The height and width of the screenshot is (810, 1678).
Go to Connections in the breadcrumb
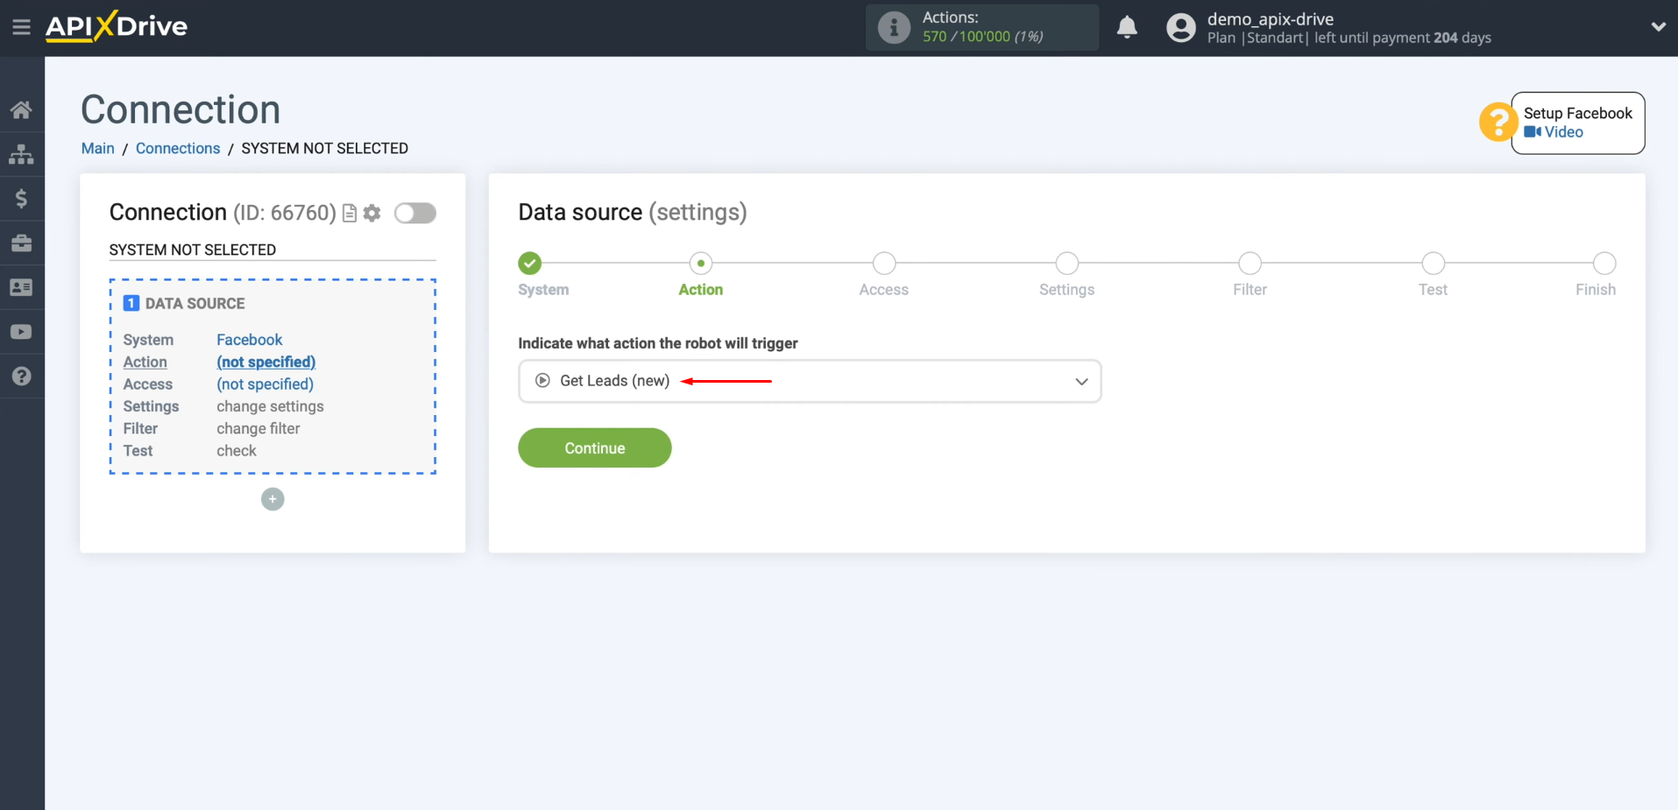(x=178, y=148)
